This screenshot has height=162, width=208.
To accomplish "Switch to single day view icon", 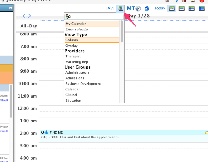I will click(x=172, y=9).
